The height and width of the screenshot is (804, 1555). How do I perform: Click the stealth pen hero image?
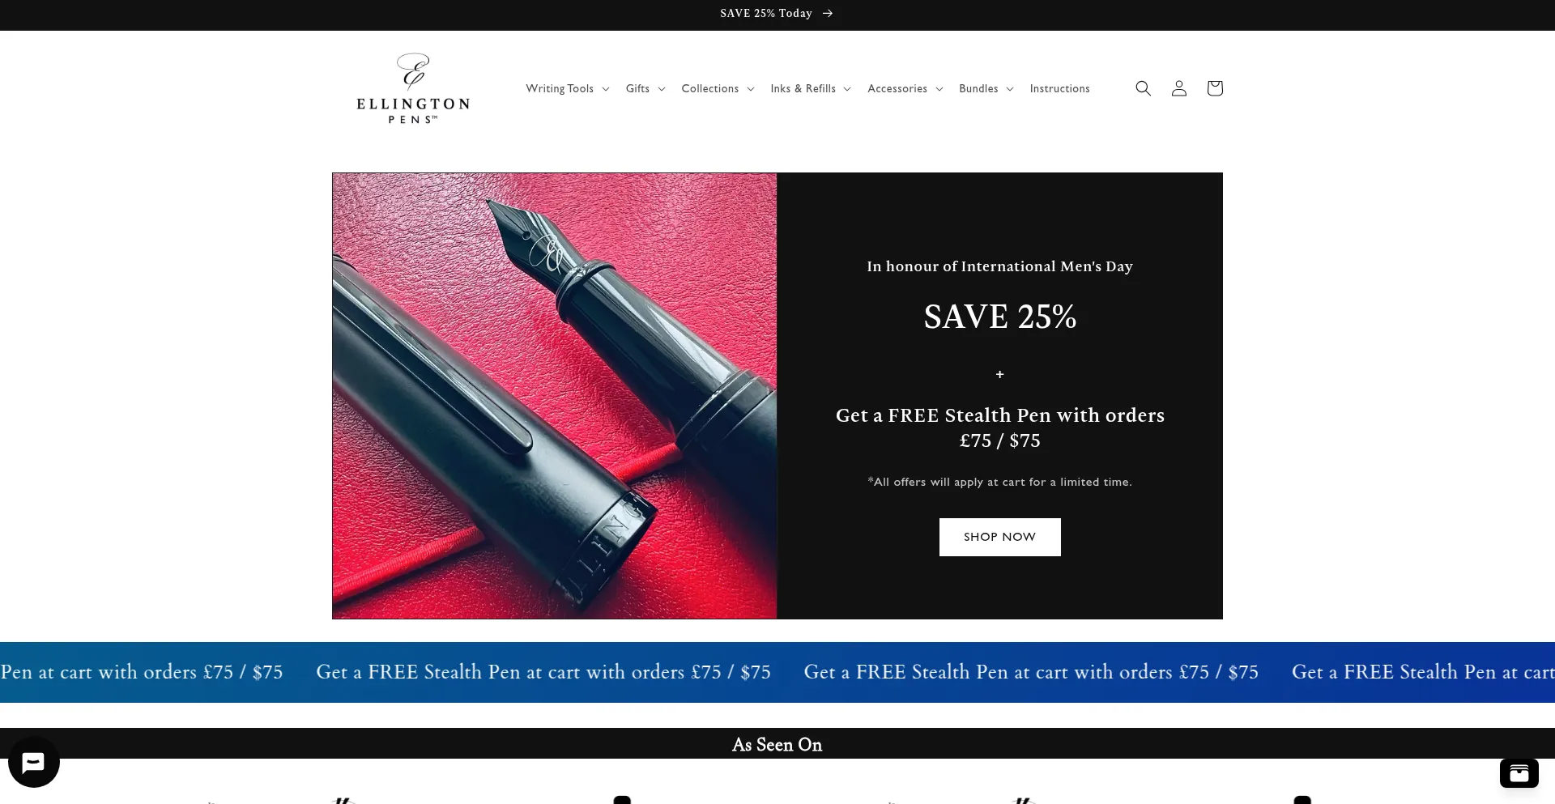click(555, 396)
